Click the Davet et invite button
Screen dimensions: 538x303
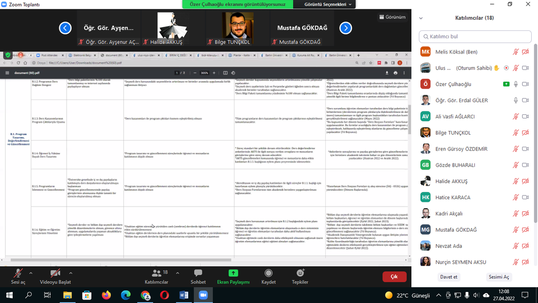coord(449,277)
